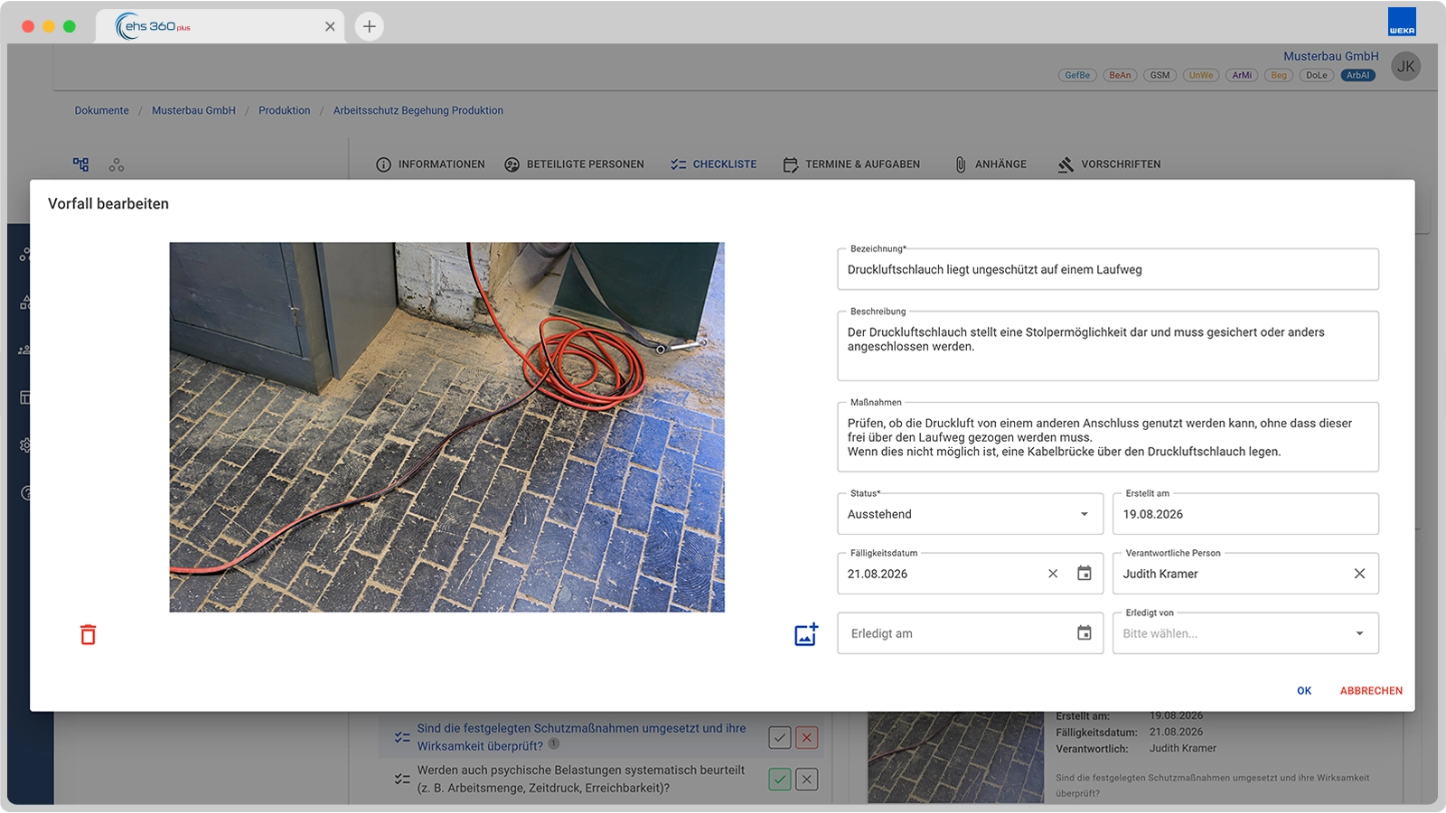Click the compressed air hose photo
This screenshot has height=813, width=1446.
click(x=446, y=427)
